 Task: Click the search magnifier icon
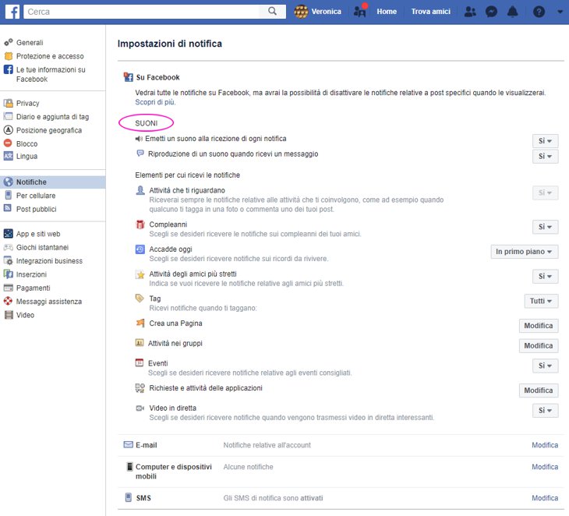pos(272,11)
